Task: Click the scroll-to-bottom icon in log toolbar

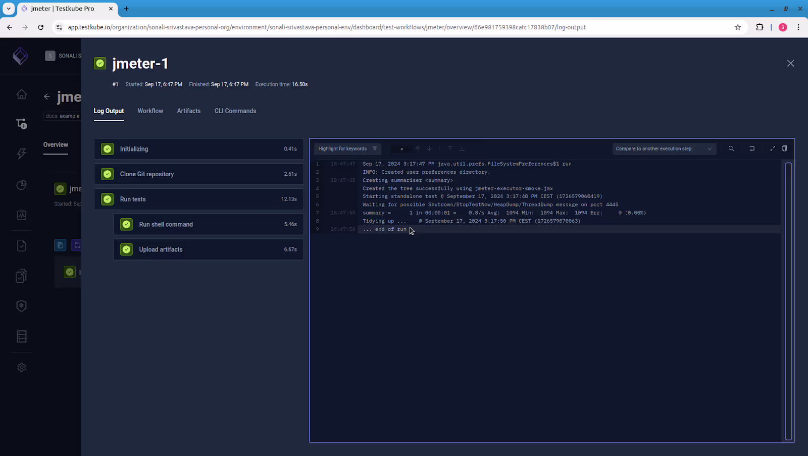Action: coord(462,148)
